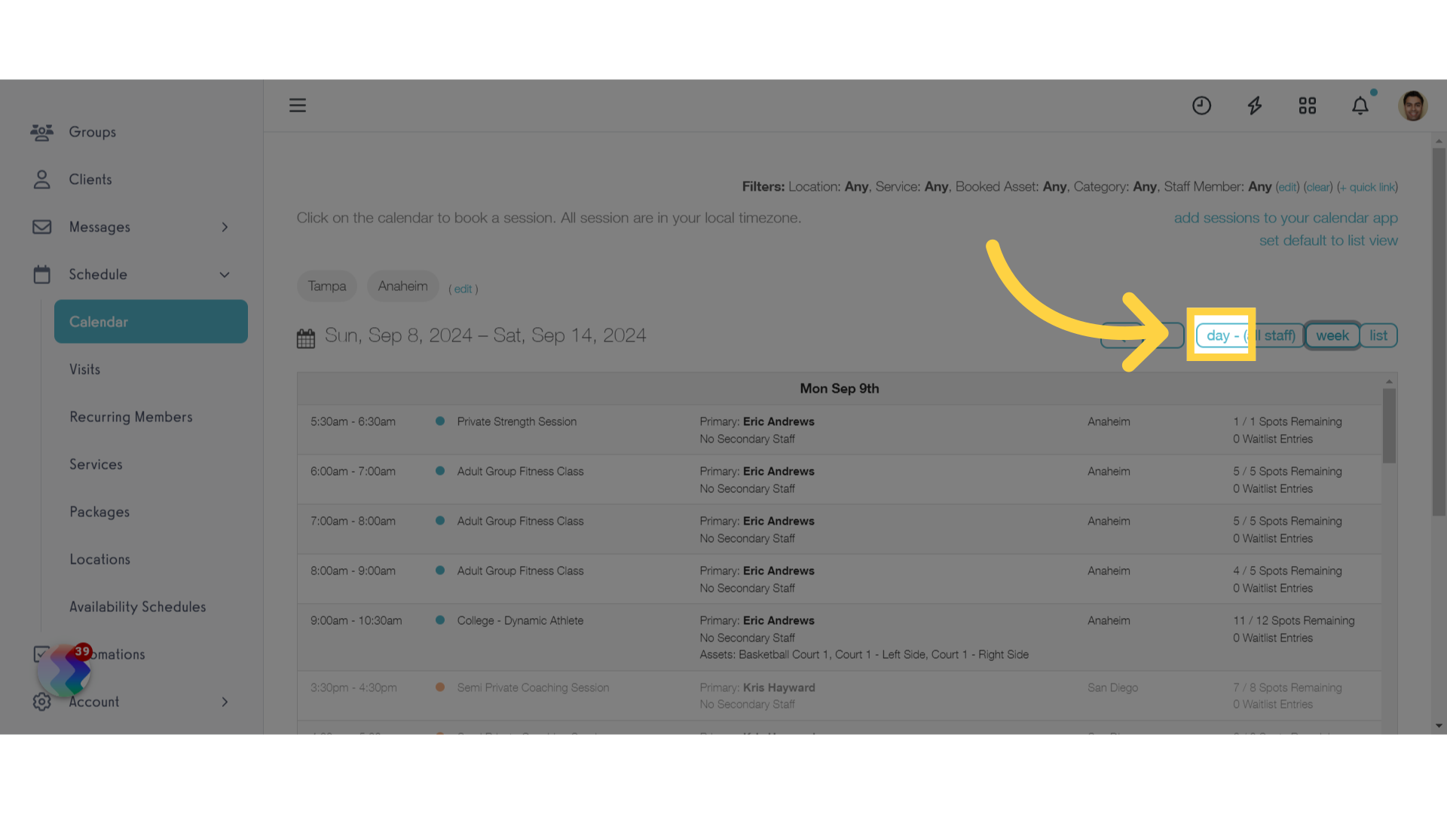Click 4 / 5 Spots Remaining text

[1287, 571]
